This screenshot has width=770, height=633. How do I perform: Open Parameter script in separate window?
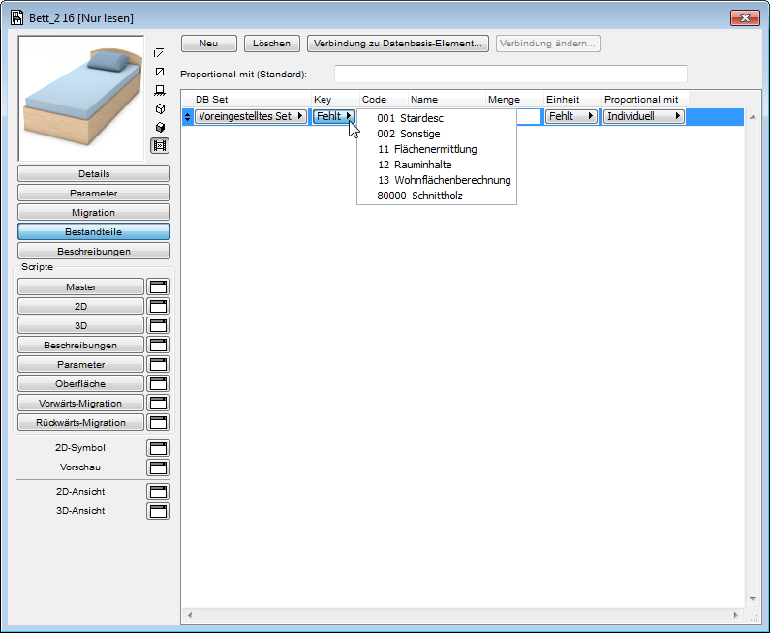[x=158, y=365]
